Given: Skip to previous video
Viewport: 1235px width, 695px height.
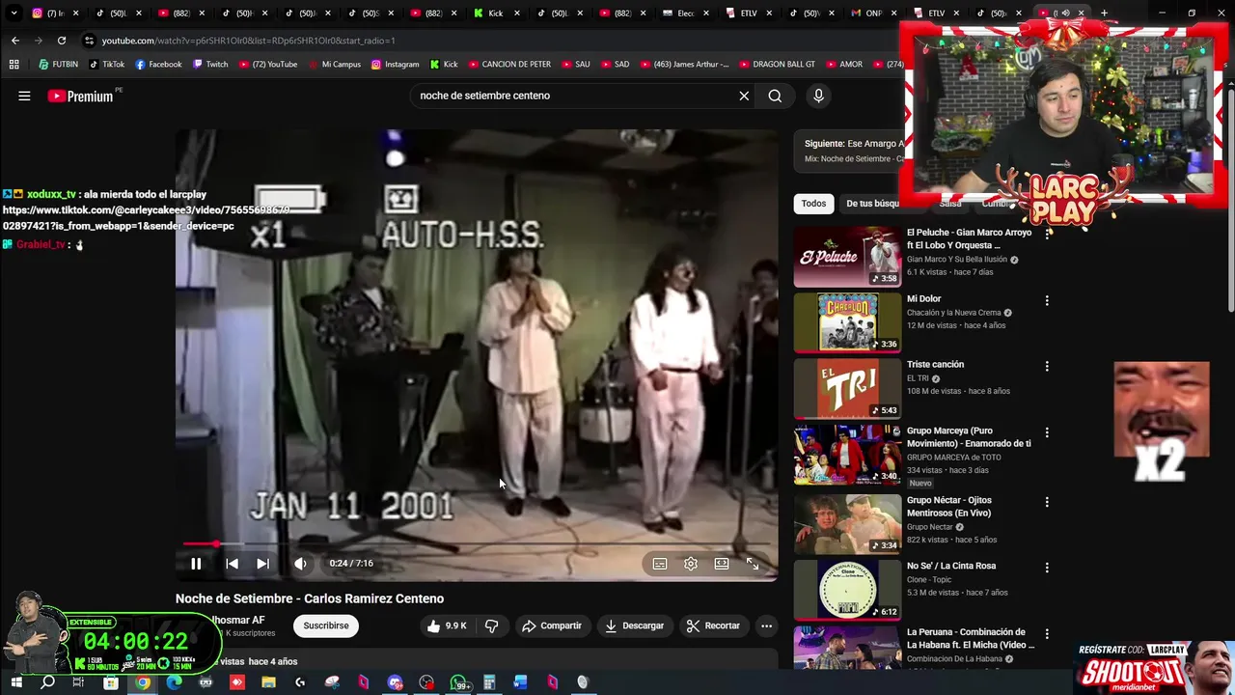Looking at the screenshot, I should click(x=232, y=564).
